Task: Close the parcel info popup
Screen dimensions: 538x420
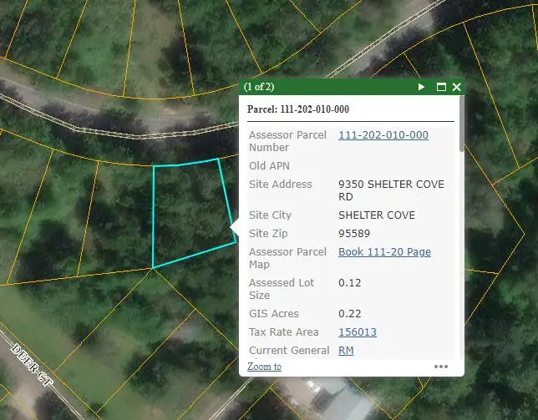Action: click(x=456, y=87)
